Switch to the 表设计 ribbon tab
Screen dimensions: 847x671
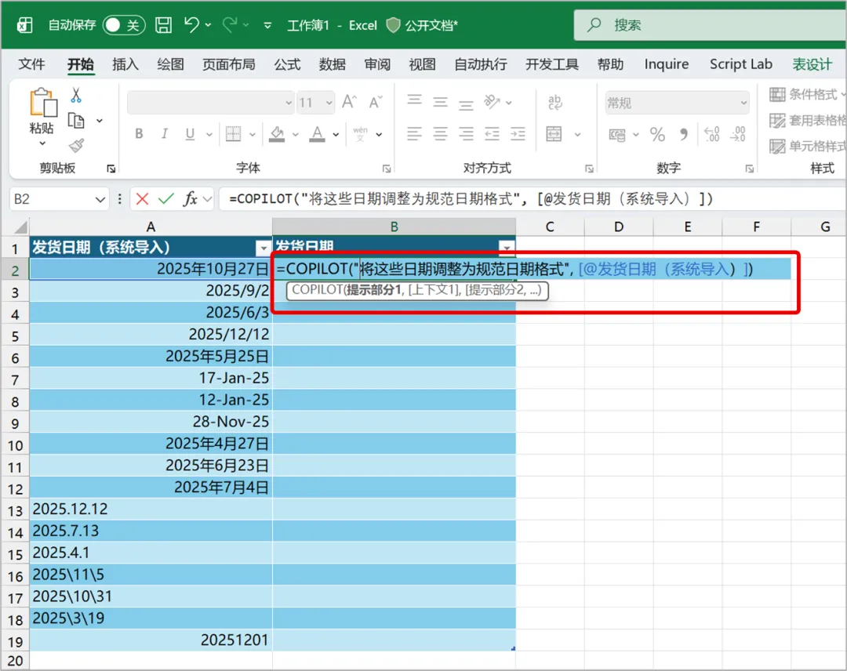812,64
